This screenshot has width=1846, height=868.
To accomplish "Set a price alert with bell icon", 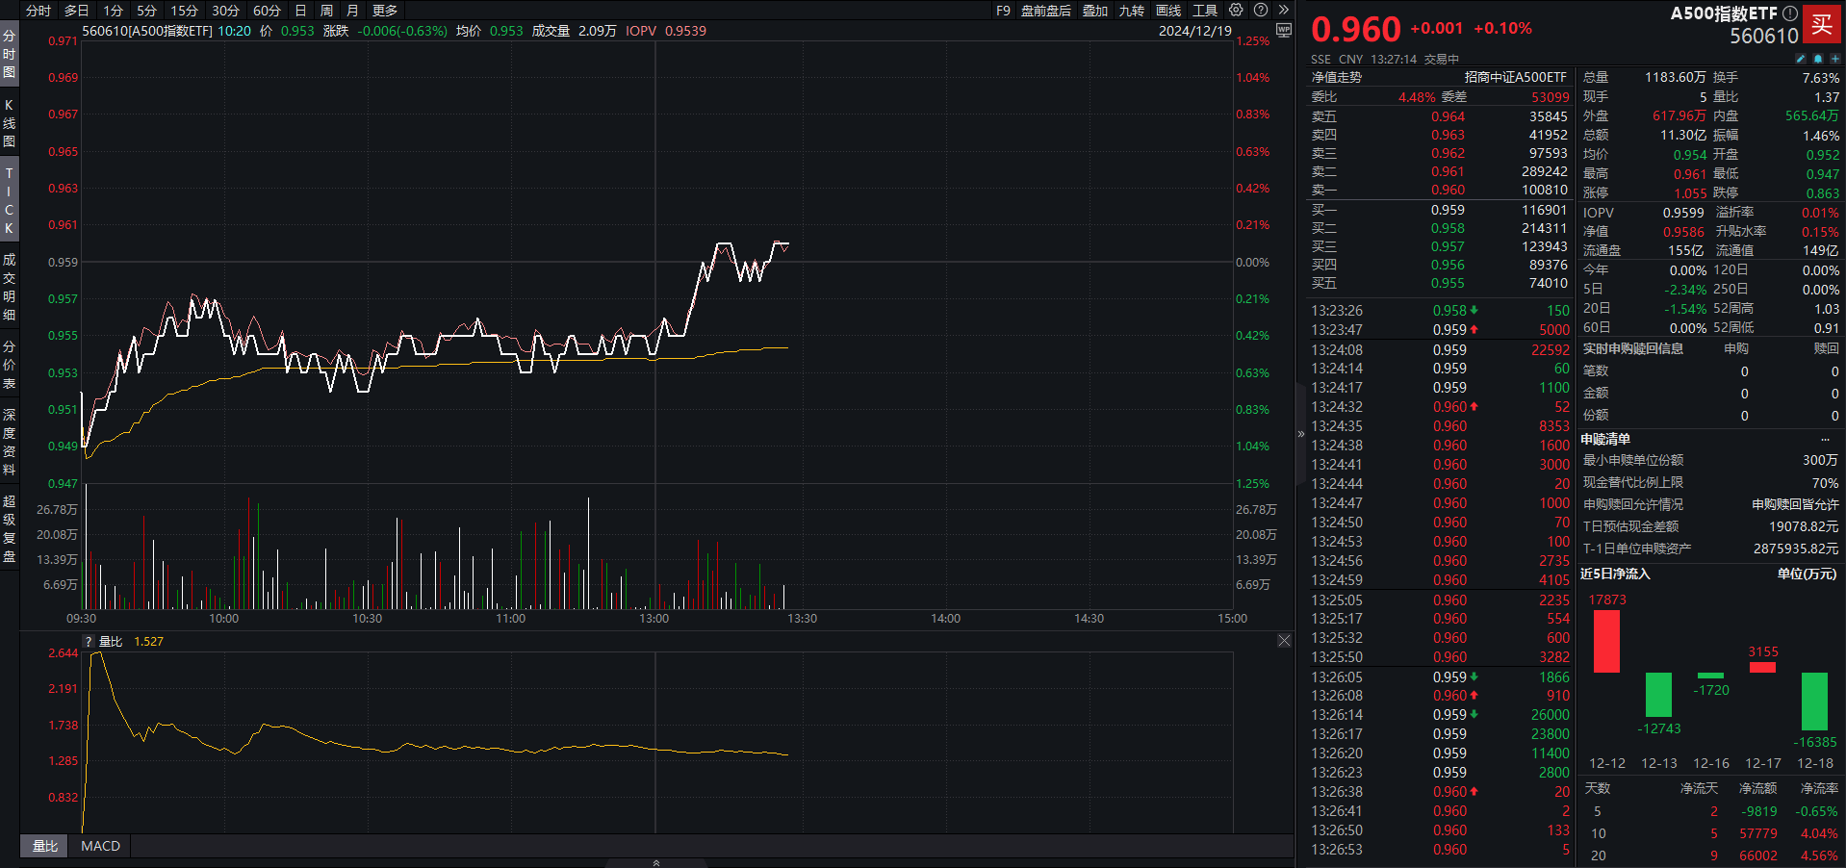I will tap(1818, 59).
